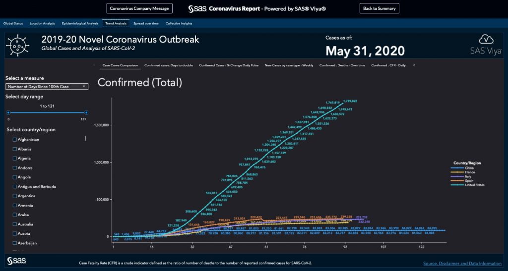The width and height of the screenshot is (508, 271).
Task: Tick the Argentina checkbox
Action: [14, 196]
